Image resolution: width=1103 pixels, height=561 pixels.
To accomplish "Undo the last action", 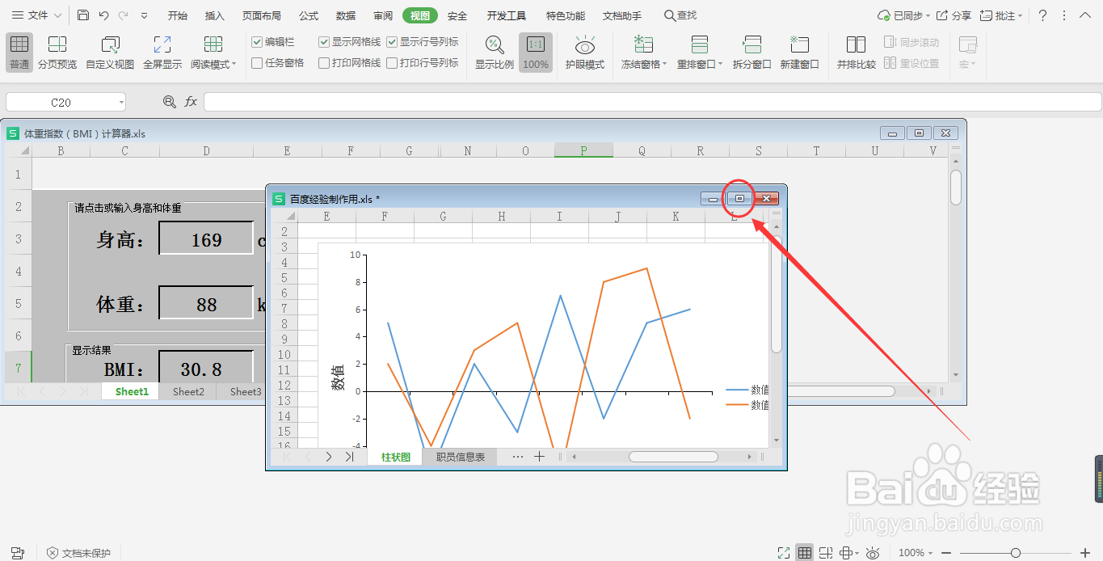I will pyautogui.click(x=103, y=15).
